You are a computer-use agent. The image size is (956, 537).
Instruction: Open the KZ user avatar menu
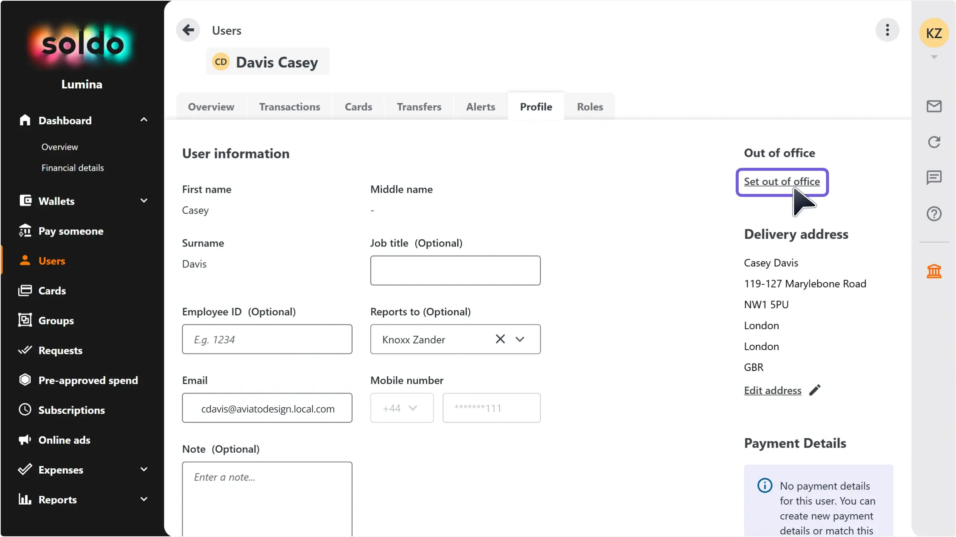tap(934, 34)
